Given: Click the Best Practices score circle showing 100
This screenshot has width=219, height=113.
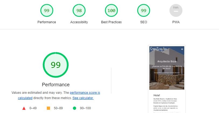Looking at the screenshot, I should coord(111,11).
